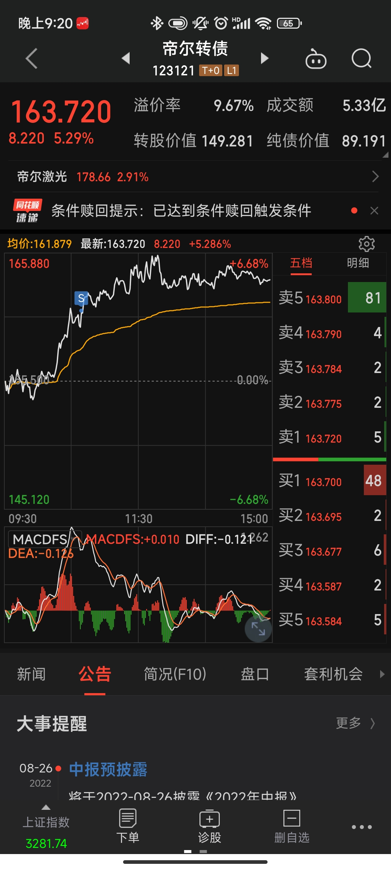Tap the intraday price chart
The width and height of the screenshot is (391, 870).
[x=138, y=381]
